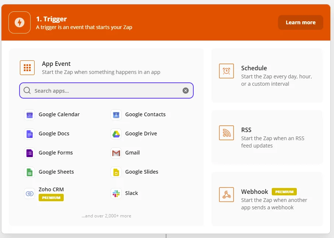Focus the Search apps input field
Viewport: 334px width, 238px height.
tap(106, 90)
